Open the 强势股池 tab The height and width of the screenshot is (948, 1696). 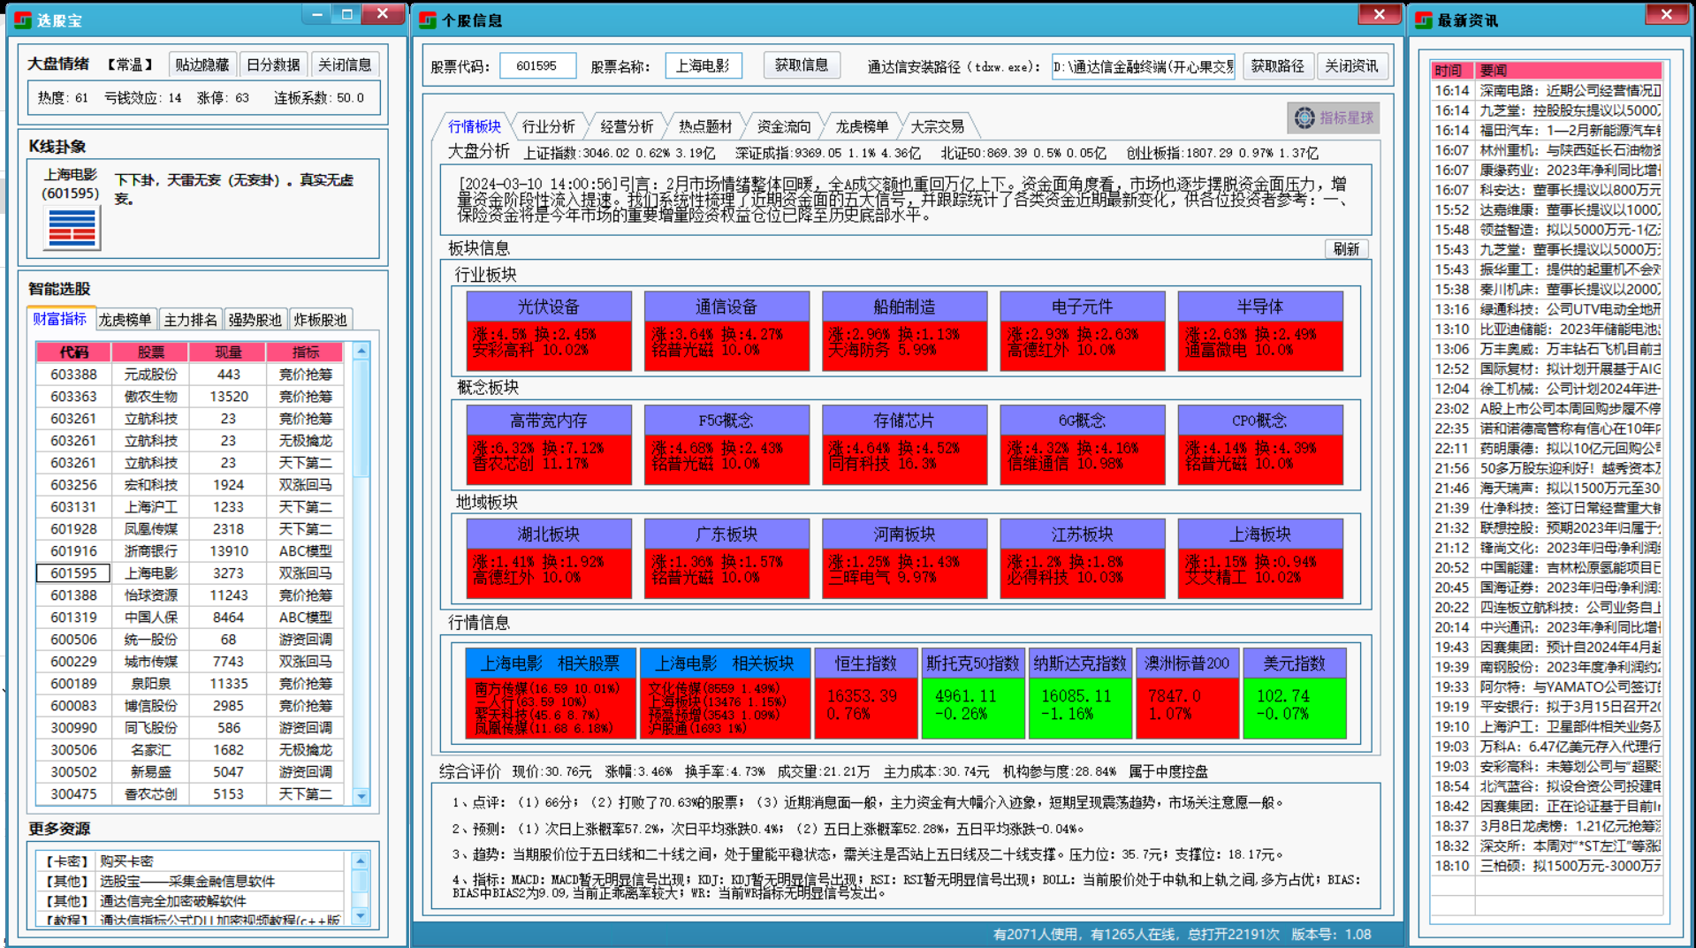click(x=255, y=320)
